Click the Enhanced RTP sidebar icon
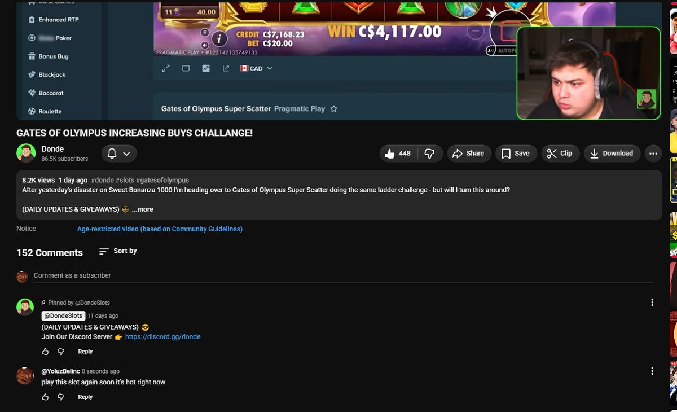This screenshot has width=677, height=412. click(x=32, y=20)
